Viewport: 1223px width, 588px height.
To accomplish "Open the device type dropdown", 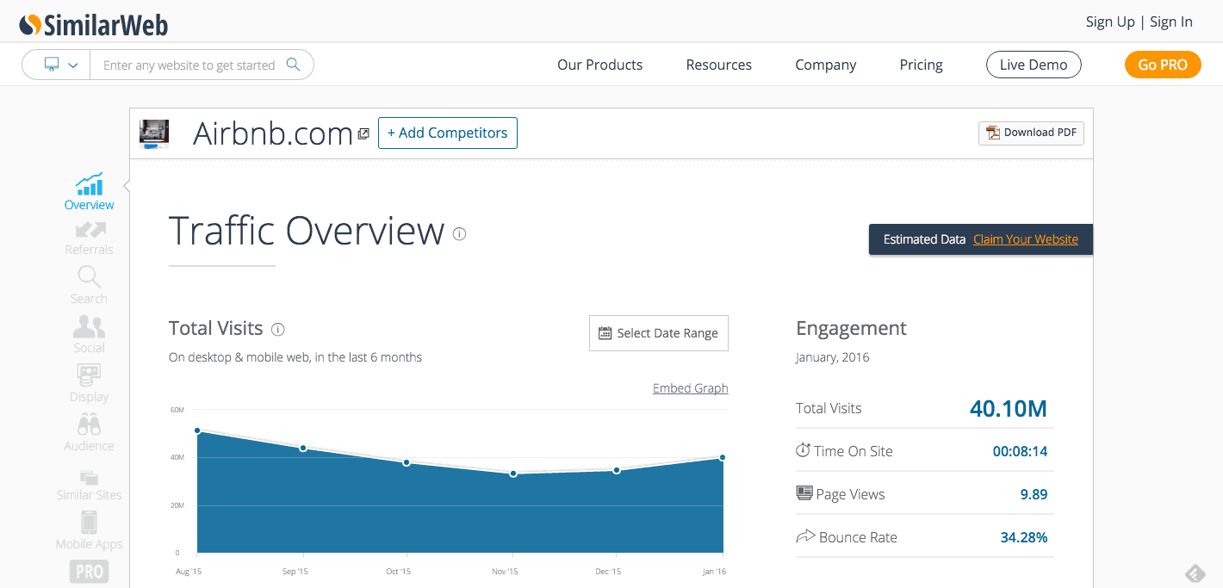I will tap(60, 65).
